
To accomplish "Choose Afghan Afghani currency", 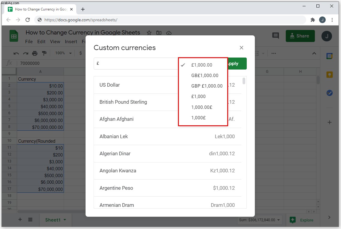I will coord(167,119).
